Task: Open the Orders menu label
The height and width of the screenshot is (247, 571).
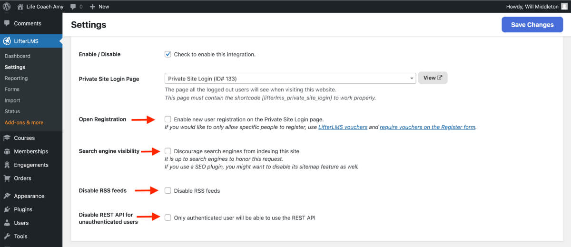Action: tap(22, 178)
